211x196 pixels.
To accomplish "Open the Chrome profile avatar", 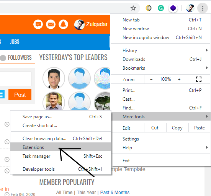I will point(190,8).
